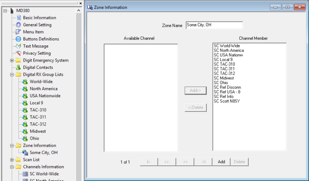
Task: Go to the last zone record
Action: [203, 162]
